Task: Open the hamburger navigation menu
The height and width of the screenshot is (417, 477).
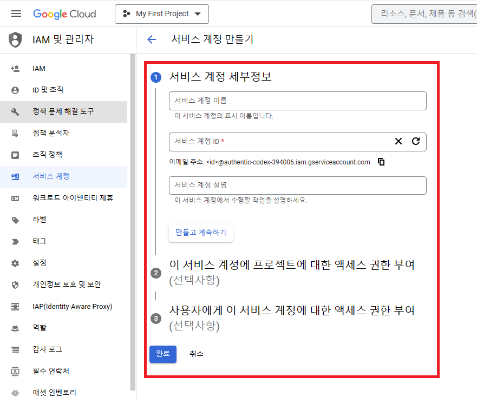Action: click(16, 14)
